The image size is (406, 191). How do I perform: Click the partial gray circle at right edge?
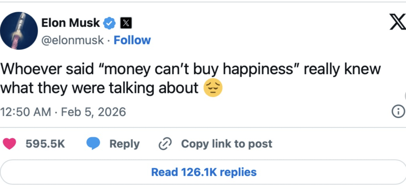pos(404,96)
